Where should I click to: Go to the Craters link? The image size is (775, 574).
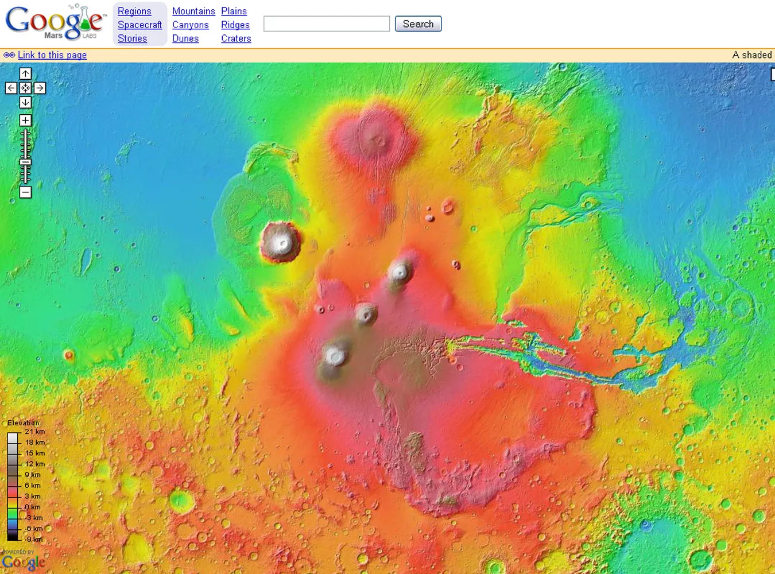pos(236,38)
